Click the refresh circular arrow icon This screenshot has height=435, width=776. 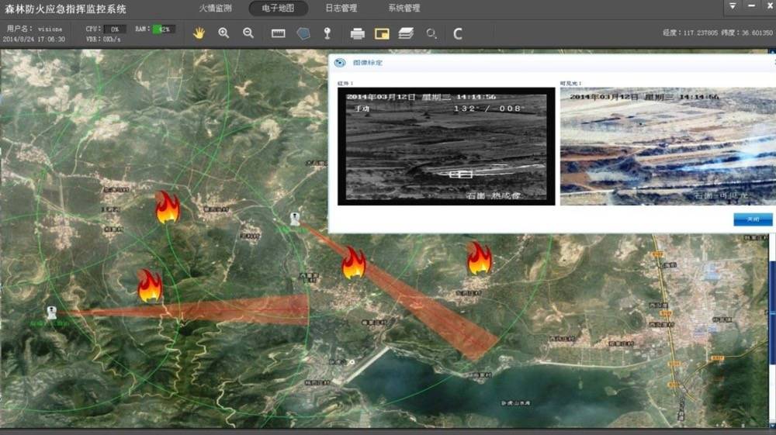click(458, 33)
